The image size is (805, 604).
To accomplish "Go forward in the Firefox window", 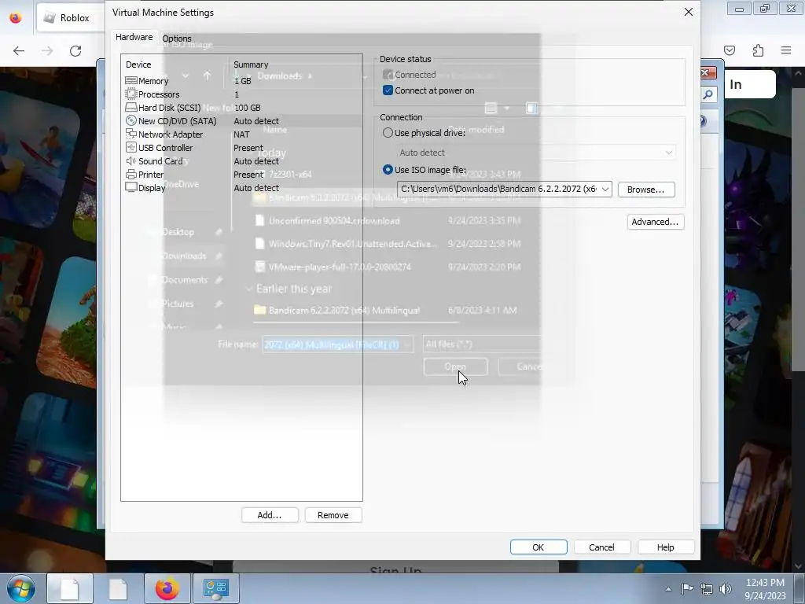I will 47,50.
